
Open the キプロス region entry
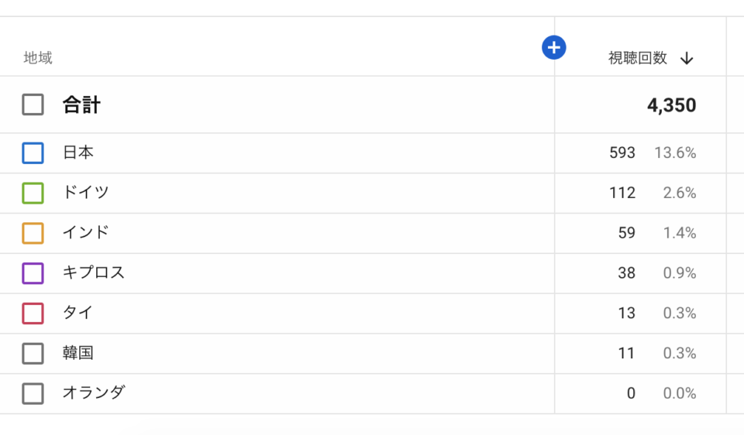(94, 273)
